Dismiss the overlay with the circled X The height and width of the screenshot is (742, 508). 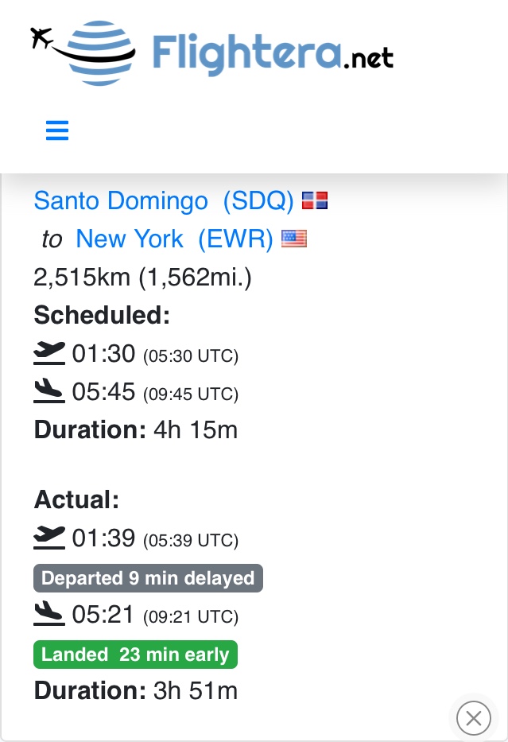coord(474,719)
